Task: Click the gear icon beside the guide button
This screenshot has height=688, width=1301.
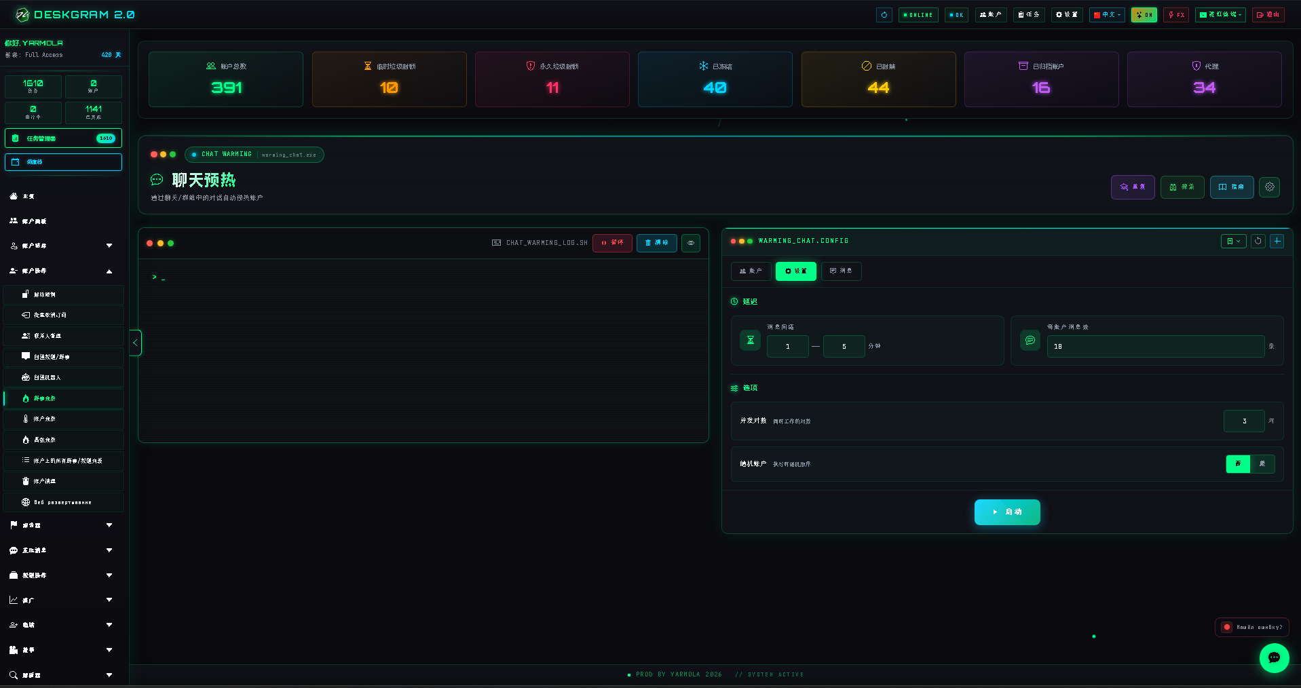Action: point(1269,187)
